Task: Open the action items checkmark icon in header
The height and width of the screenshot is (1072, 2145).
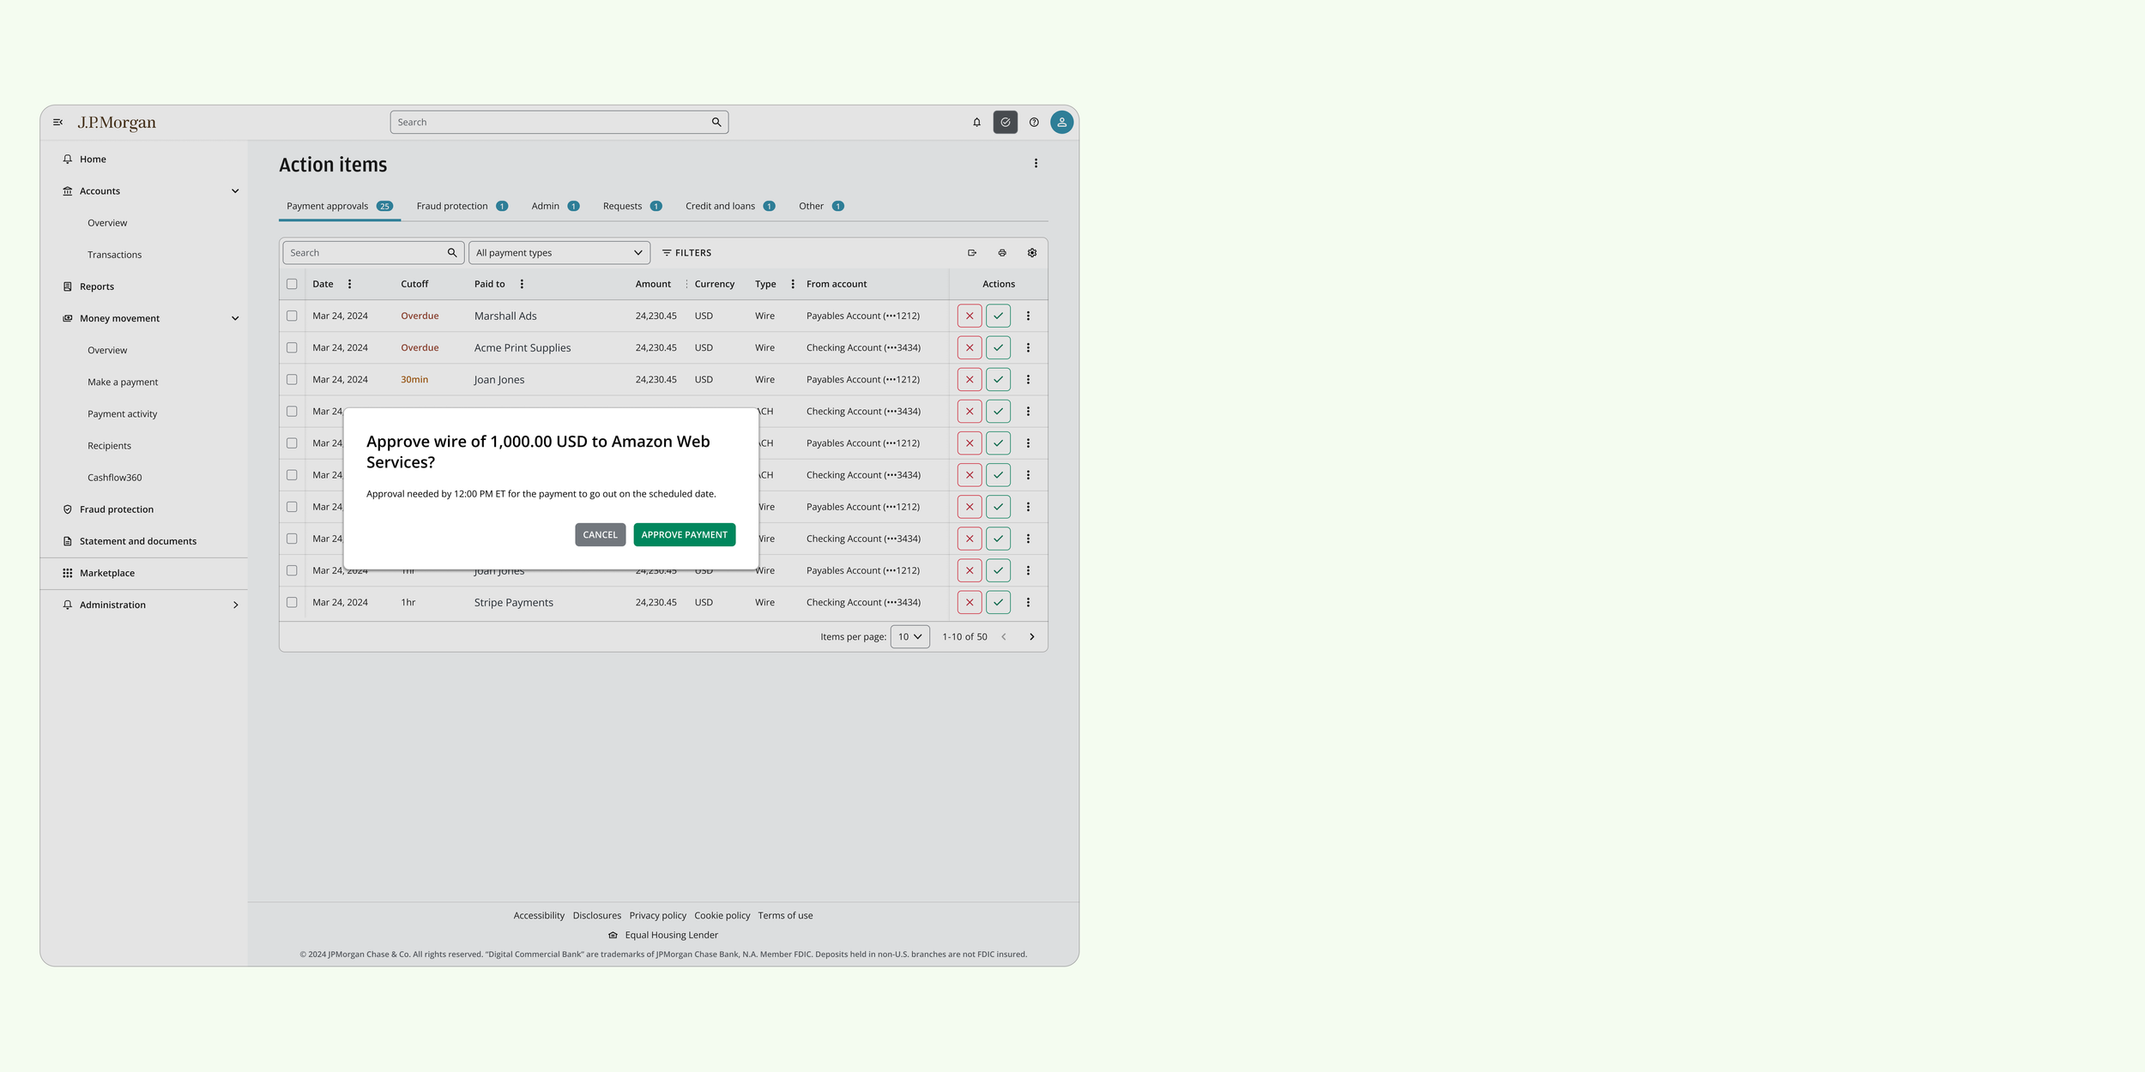Action: tap(1005, 123)
